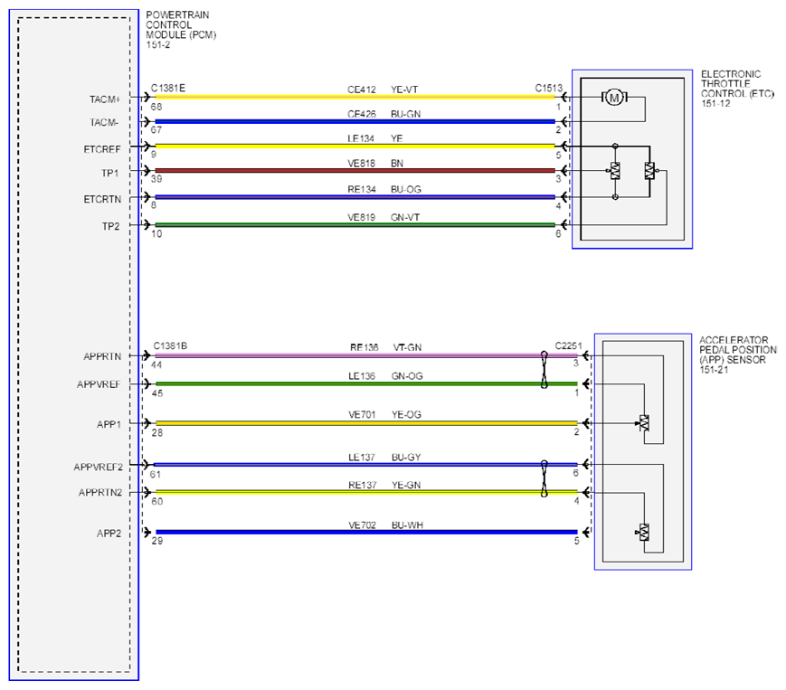Click page reference 151-2 under PCM
Viewport: 786px width, 690px height.
click(158, 45)
